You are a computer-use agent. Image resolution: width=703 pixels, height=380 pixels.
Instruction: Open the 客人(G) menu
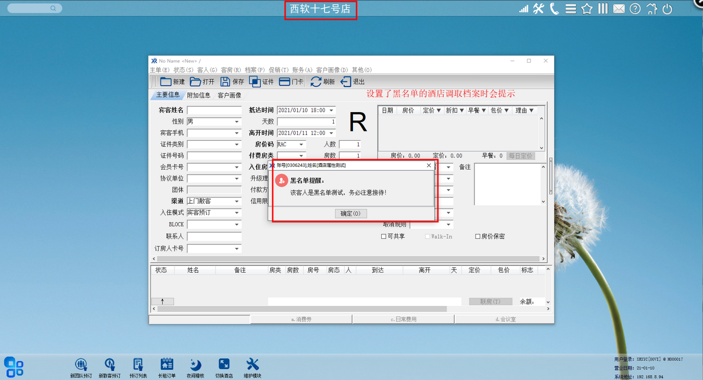(207, 70)
